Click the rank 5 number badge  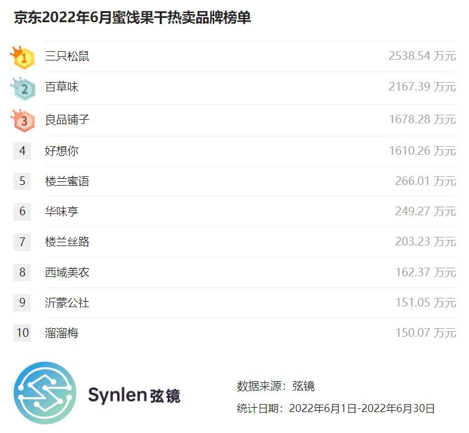click(22, 181)
